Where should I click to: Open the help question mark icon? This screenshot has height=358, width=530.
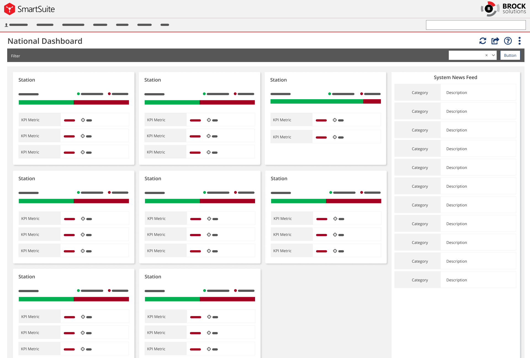click(508, 41)
